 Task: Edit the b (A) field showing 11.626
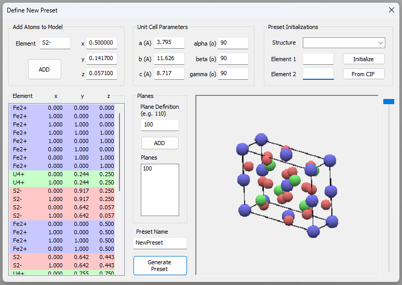point(169,59)
